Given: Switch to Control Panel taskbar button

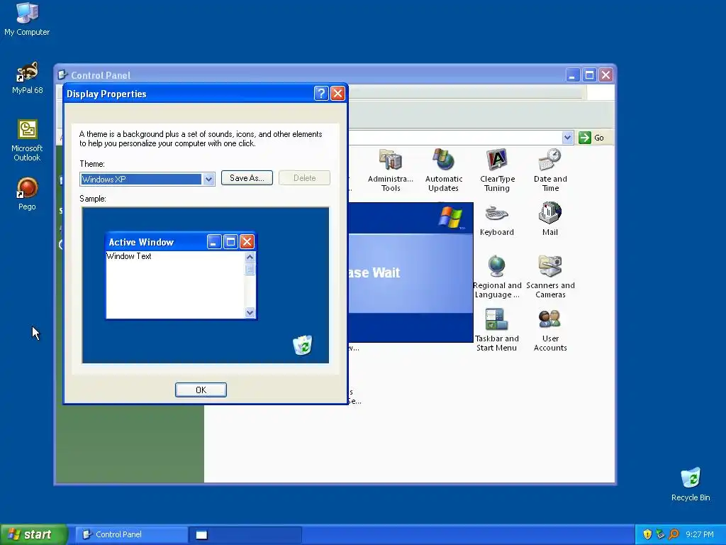Looking at the screenshot, I should [132, 534].
